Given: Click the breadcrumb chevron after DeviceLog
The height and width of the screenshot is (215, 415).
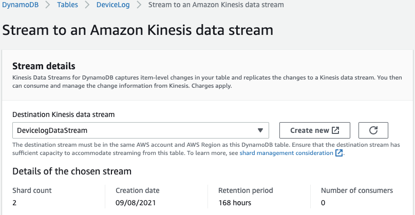Looking at the screenshot, I should (139, 5).
